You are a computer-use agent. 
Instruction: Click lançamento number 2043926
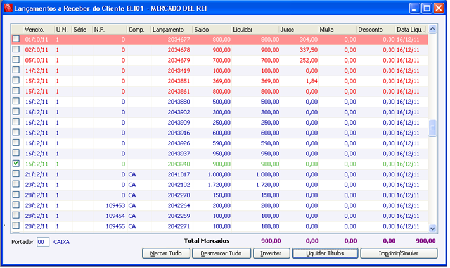pyautogui.click(x=179, y=143)
